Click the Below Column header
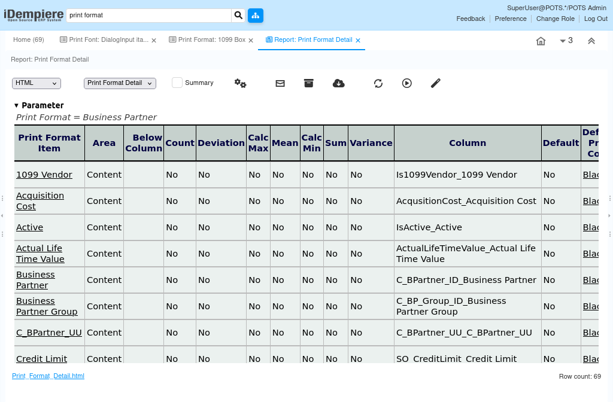This screenshot has height=402, width=613. [x=144, y=143]
